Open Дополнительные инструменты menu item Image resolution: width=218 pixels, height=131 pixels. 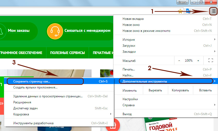[x=145, y=81]
